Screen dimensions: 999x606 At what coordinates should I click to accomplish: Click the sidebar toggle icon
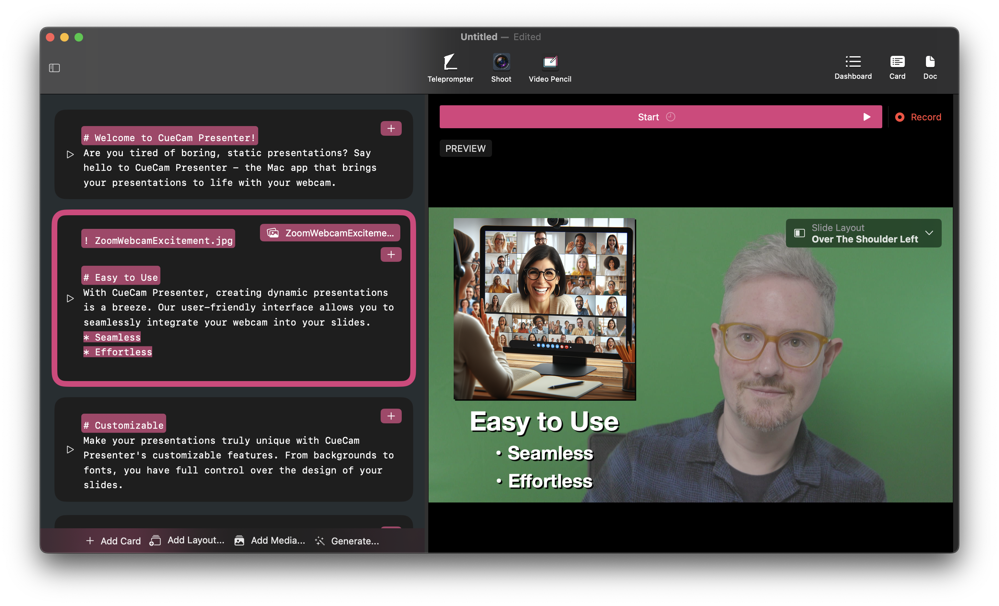pyautogui.click(x=54, y=68)
